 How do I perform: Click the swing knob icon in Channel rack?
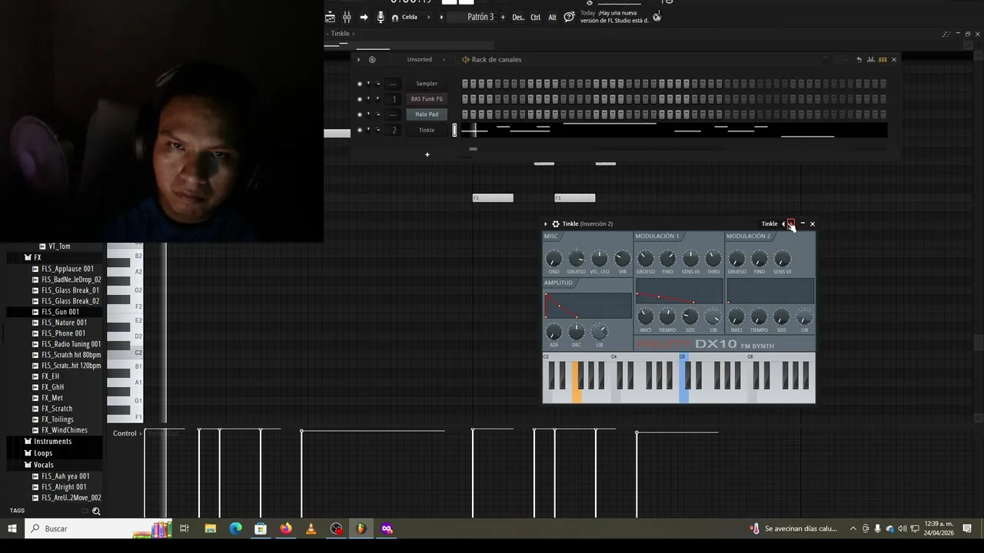coord(372,59)
